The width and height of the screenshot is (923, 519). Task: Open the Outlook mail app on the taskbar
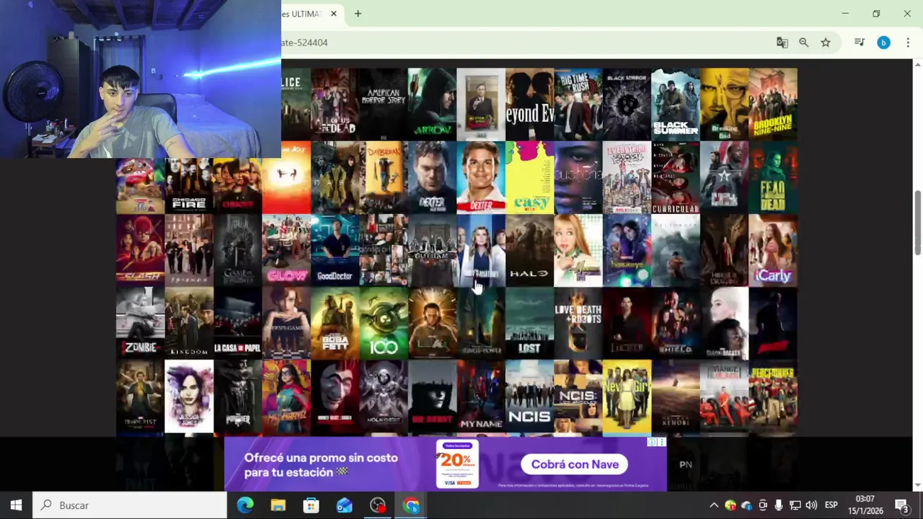pos(344,505)
